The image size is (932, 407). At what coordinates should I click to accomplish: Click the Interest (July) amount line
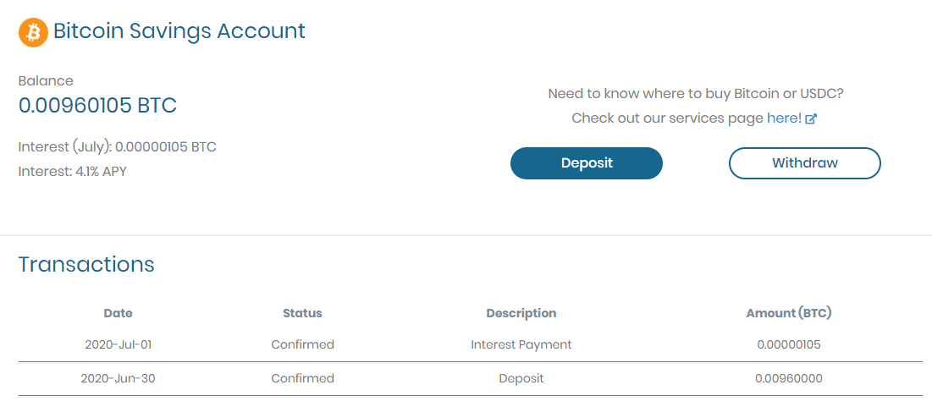118,146
